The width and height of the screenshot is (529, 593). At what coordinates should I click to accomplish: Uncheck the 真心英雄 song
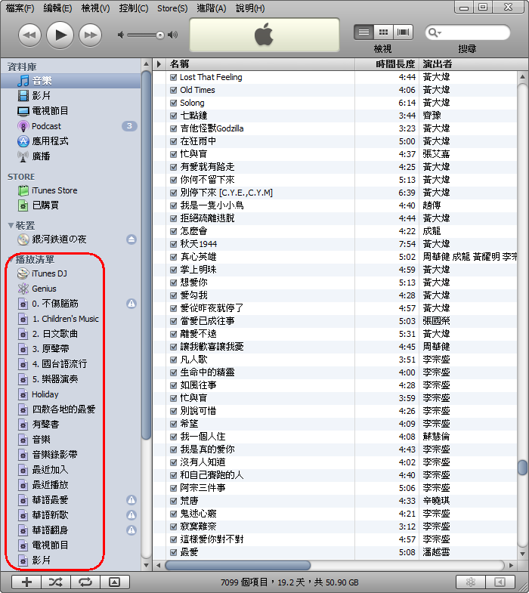coord(174,257)
